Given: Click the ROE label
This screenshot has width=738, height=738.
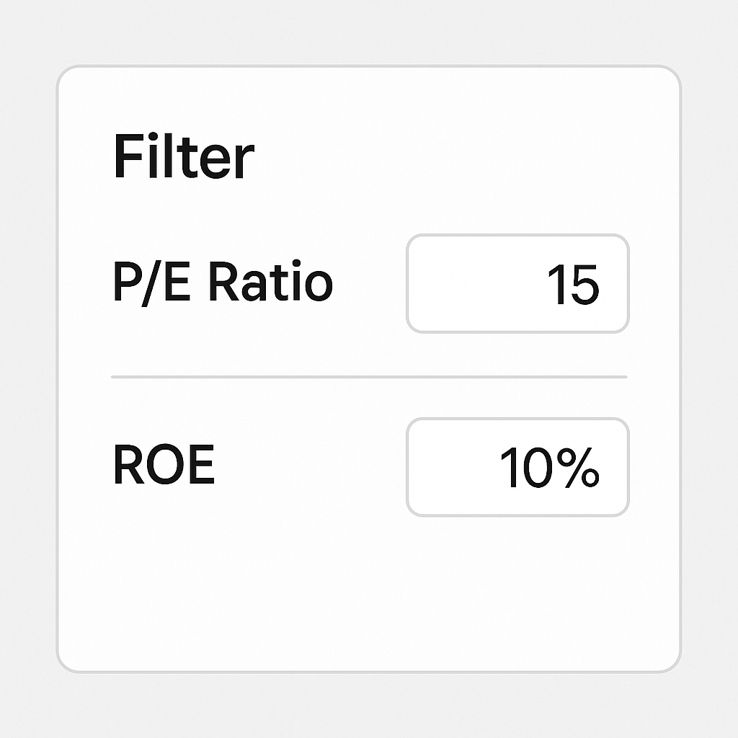Looking at the screenshot, I should 164,467.
